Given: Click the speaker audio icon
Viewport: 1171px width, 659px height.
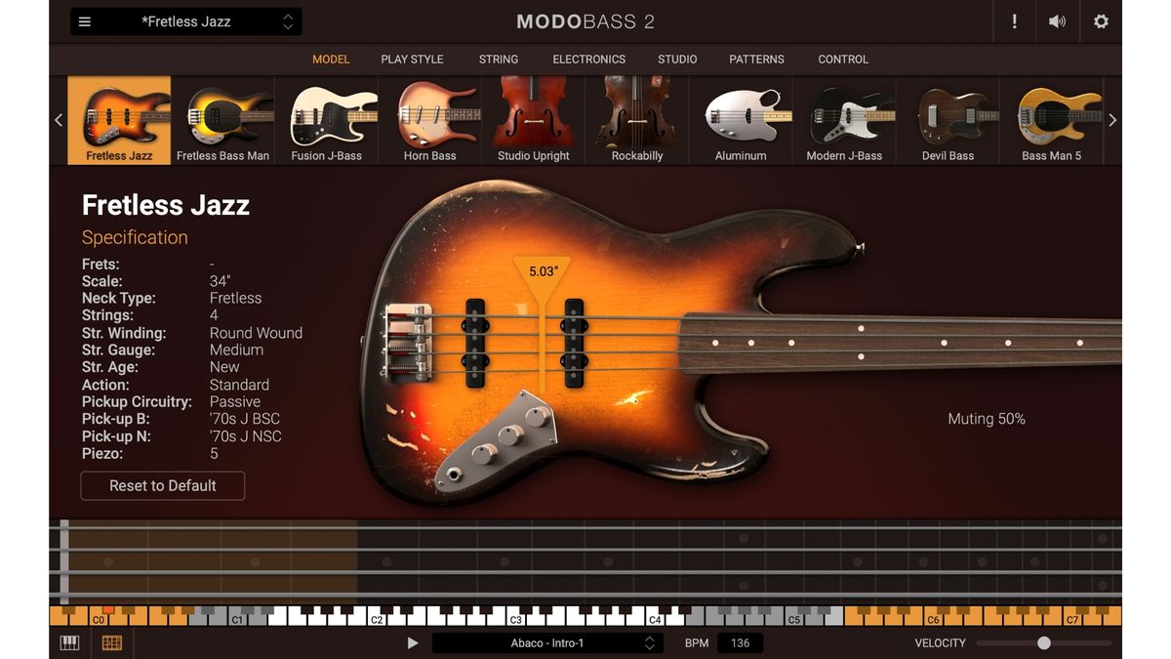Looking at the screenshot, I should (x=1057, y=21).
